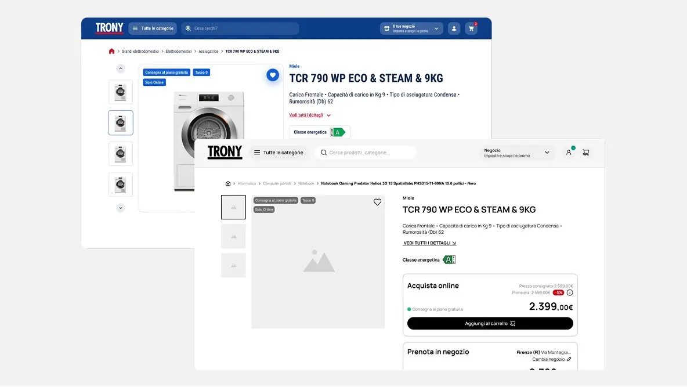Open the profile icon with green dot
This screenshot has width=687, height=387.
[569, 152]
